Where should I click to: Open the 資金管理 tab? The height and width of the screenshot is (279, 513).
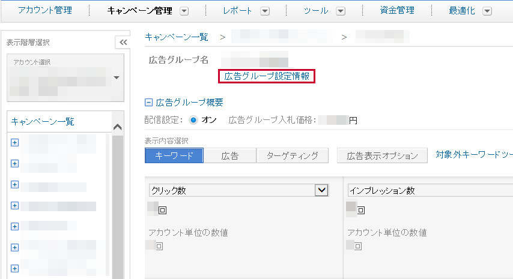(x=397, y=10)
